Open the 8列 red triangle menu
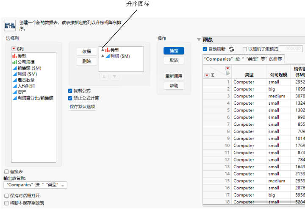 pyautogui.click(x=14, y=48)
